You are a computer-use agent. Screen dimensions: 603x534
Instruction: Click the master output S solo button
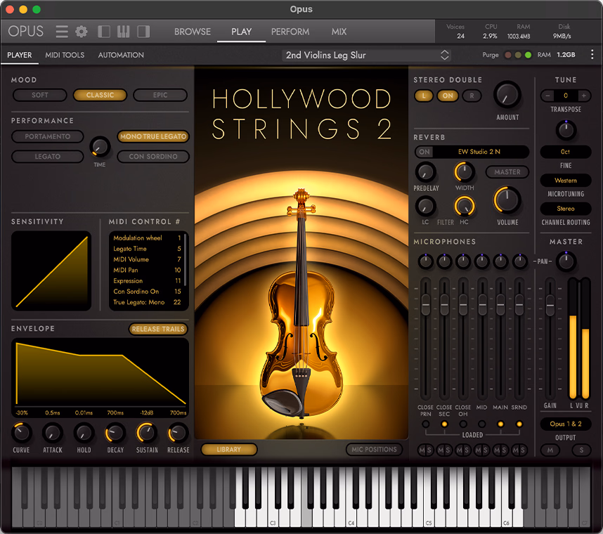(581, 450)
